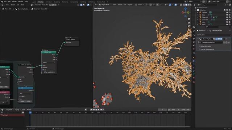The width and height of the screenshot is (232, 130).
Task: Open Add Modifier dropdown
Action: [214, 35]
